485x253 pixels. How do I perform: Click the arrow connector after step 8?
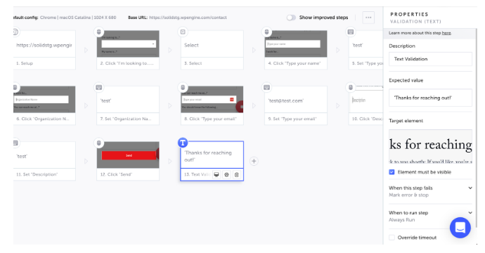(254, 106)
